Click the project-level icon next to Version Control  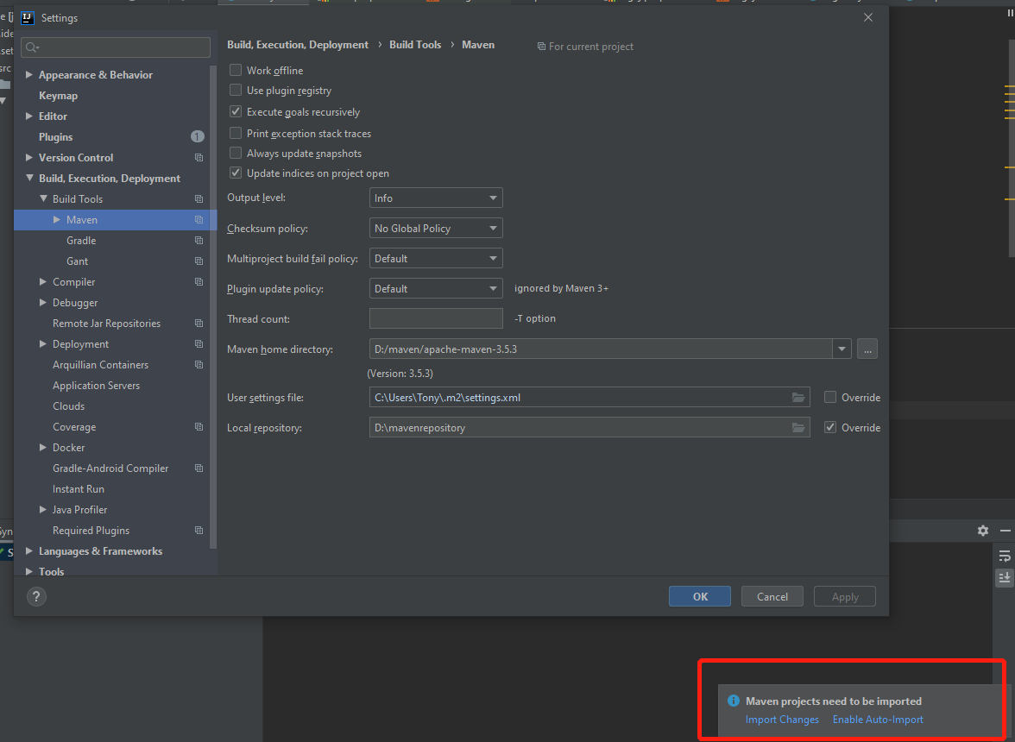click(x=199, y=158)
